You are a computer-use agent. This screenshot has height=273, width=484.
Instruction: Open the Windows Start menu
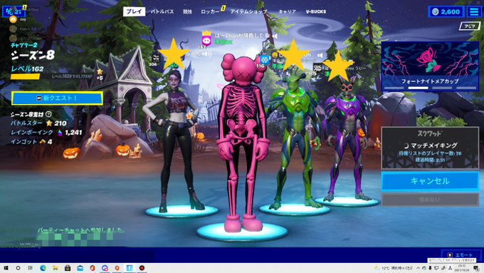pos(6,268)
